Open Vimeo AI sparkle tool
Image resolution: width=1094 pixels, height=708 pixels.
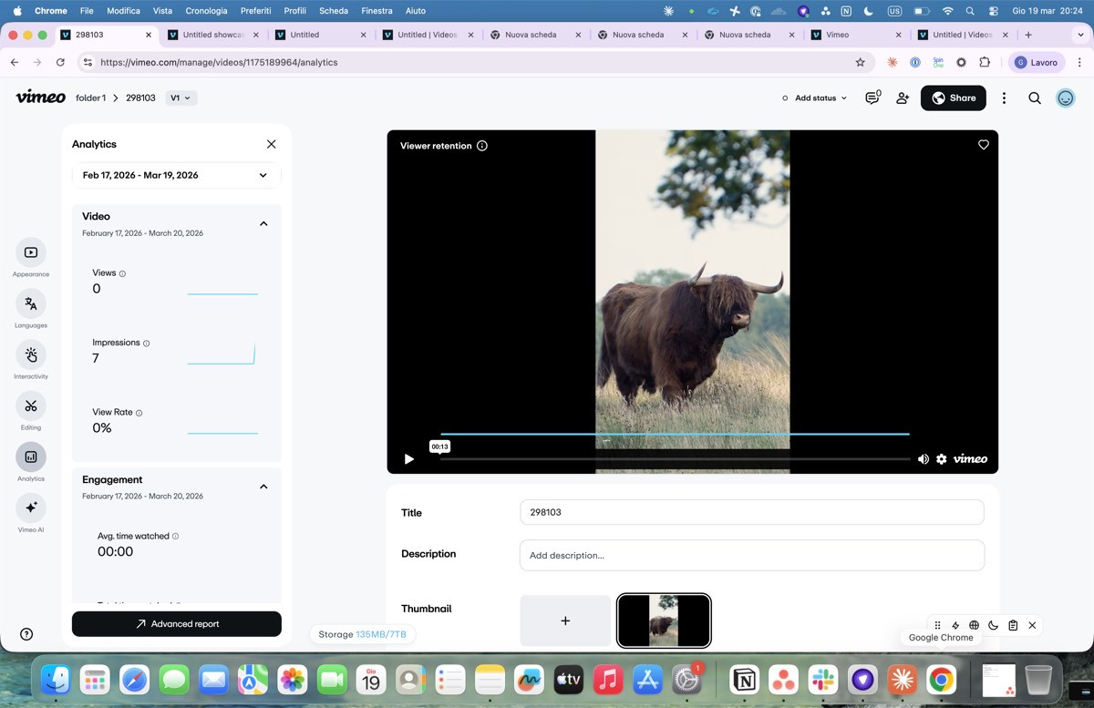point(31,508)
